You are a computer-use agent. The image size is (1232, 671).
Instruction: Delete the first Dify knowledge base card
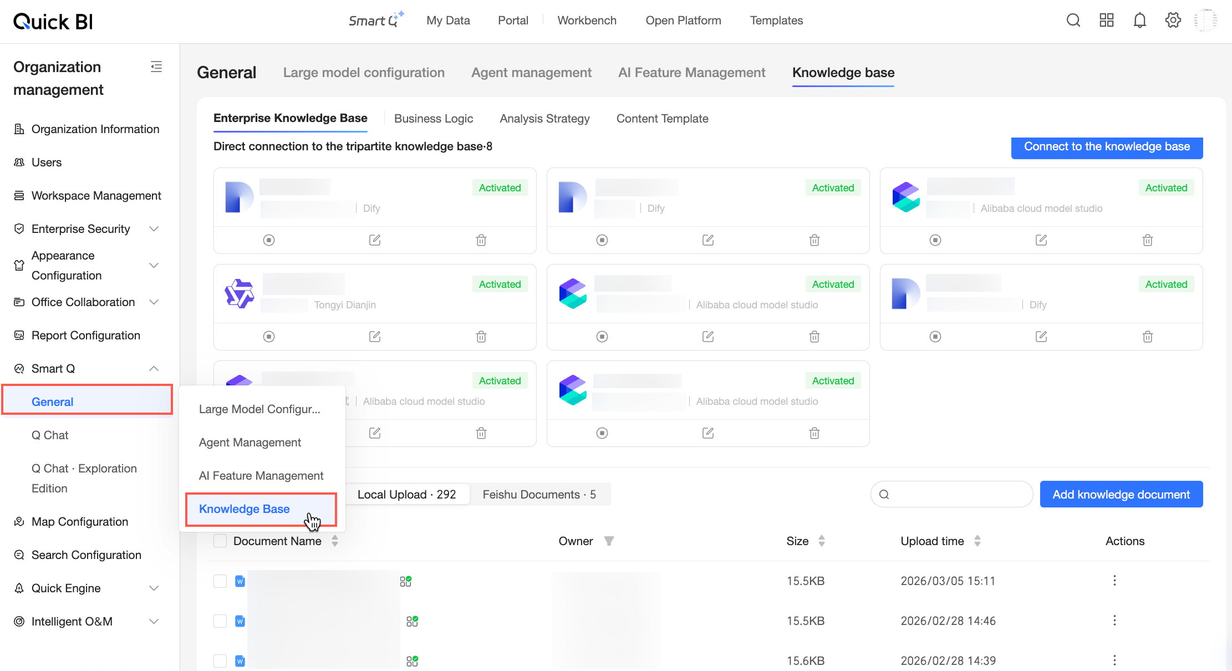point(481,240)
